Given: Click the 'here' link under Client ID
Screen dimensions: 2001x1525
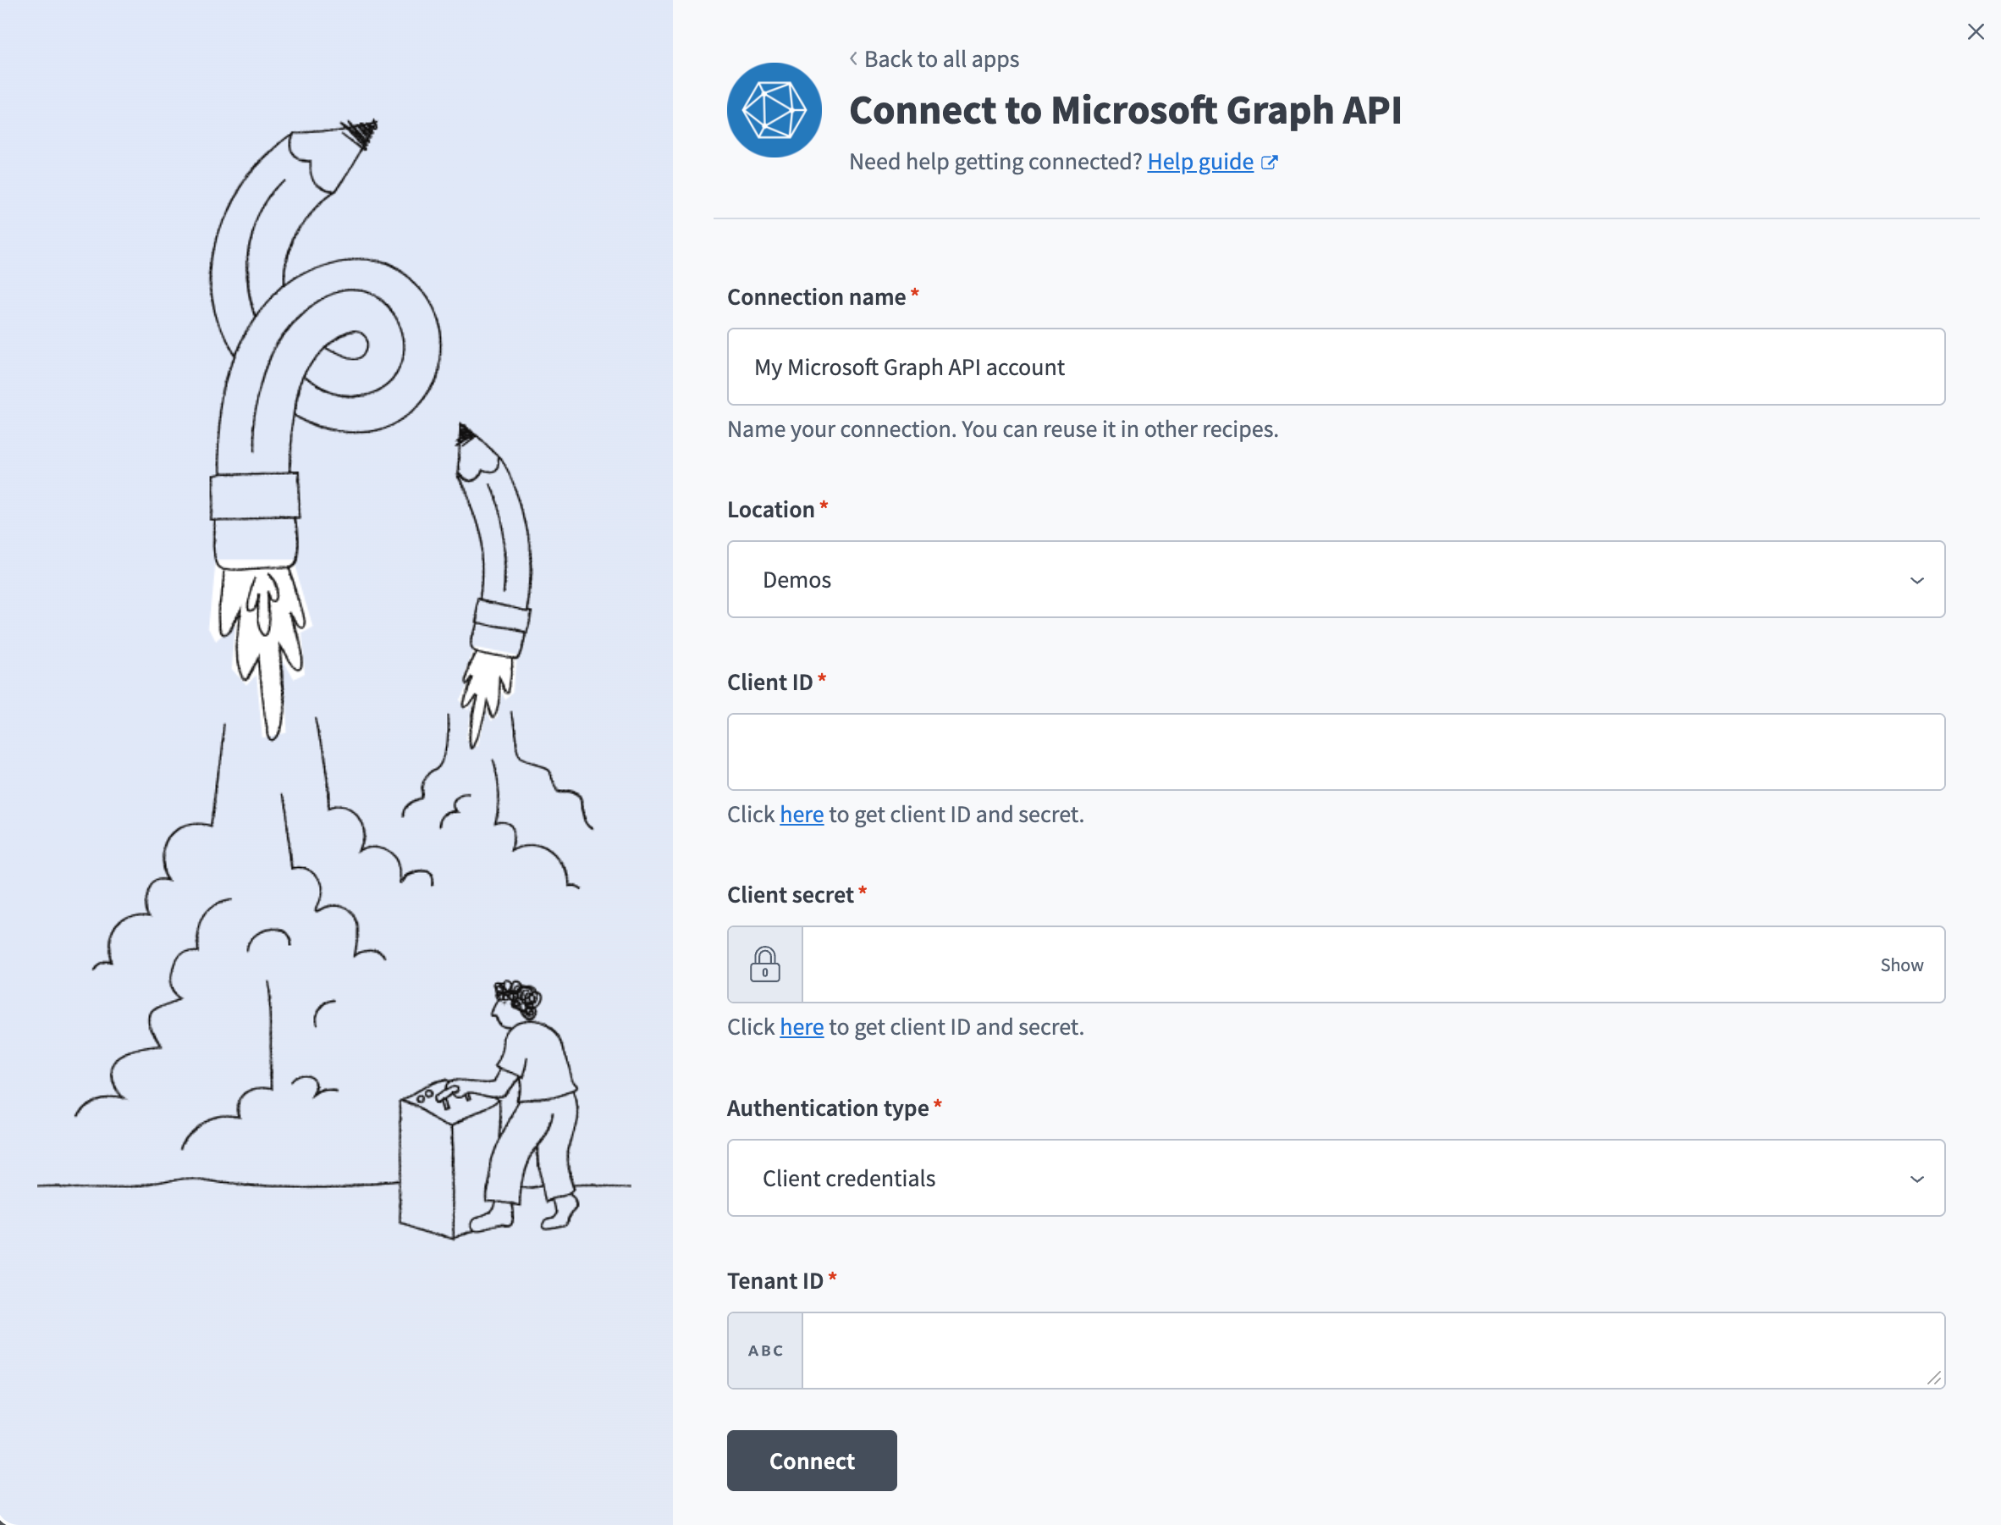Looking at the screenshot, I should click(x=802, y=815).
